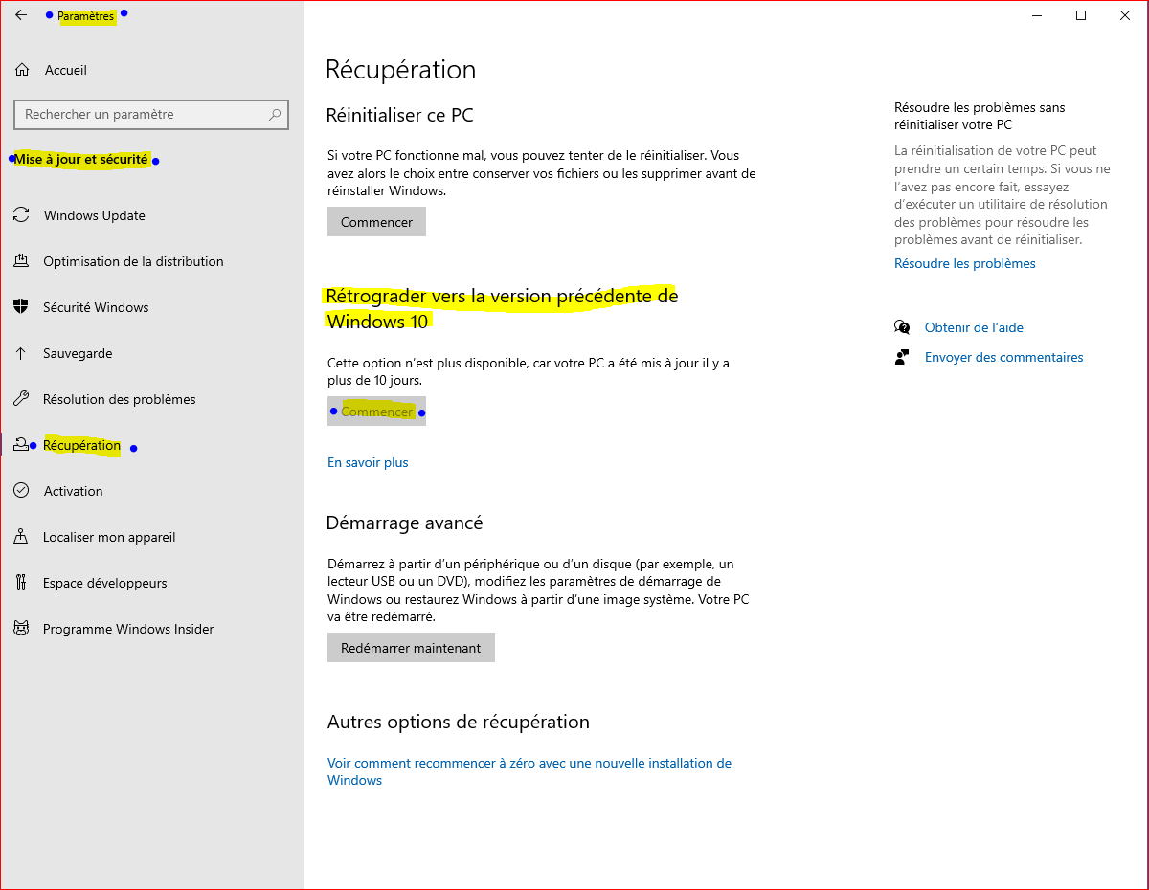Click the Activation checkmark icon
The width and height of the screenshot is (1149, 890).
21,491
